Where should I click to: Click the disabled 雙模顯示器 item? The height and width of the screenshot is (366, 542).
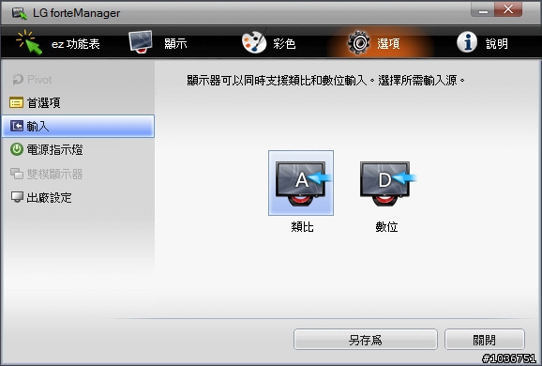pyautogui.click(x=78, y=174)
